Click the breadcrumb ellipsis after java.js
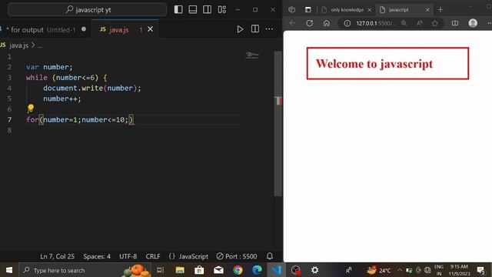Image resolution: width=492 pixels, height=277 pixels. [40, 46]
